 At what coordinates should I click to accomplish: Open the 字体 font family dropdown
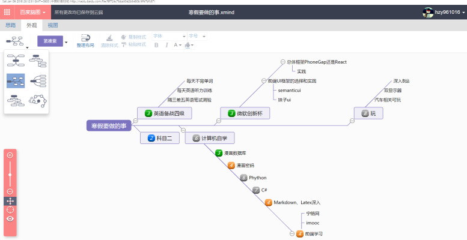click(x=168, y=36)
